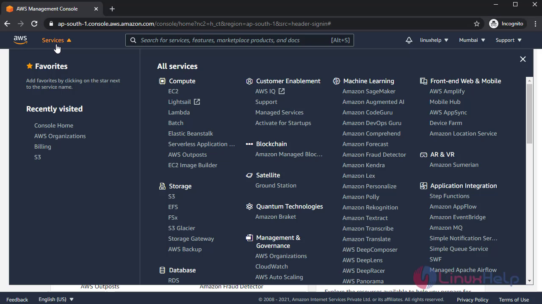
Task: Click the services search input field
Action: 240,40
